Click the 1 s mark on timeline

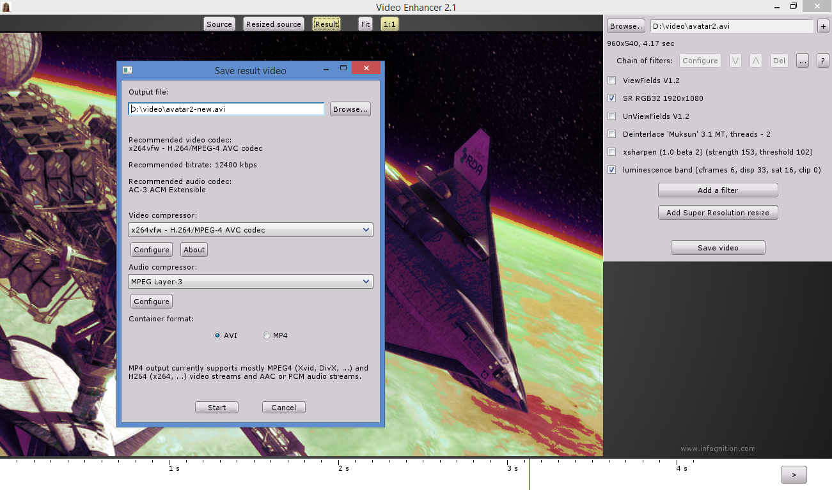tap(174, 469)
